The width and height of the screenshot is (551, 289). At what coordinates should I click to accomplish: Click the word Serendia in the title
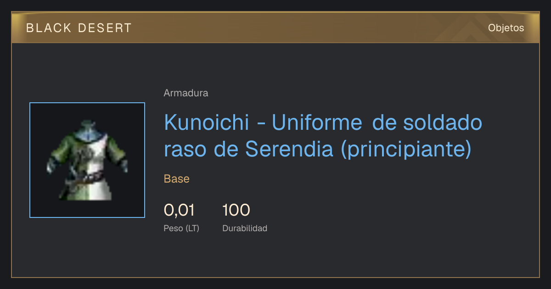click(289, 149)
